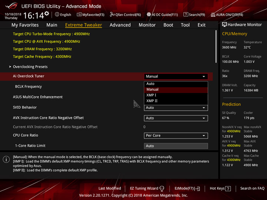Click the 16:14 clock display
Image resolution: width=267 pixels, height=200 pixels.
click(x=33, y=16)
